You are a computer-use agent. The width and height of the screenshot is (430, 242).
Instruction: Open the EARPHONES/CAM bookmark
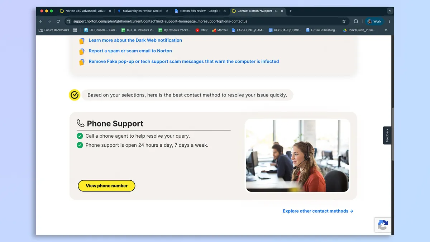click(x=248, y=30)
